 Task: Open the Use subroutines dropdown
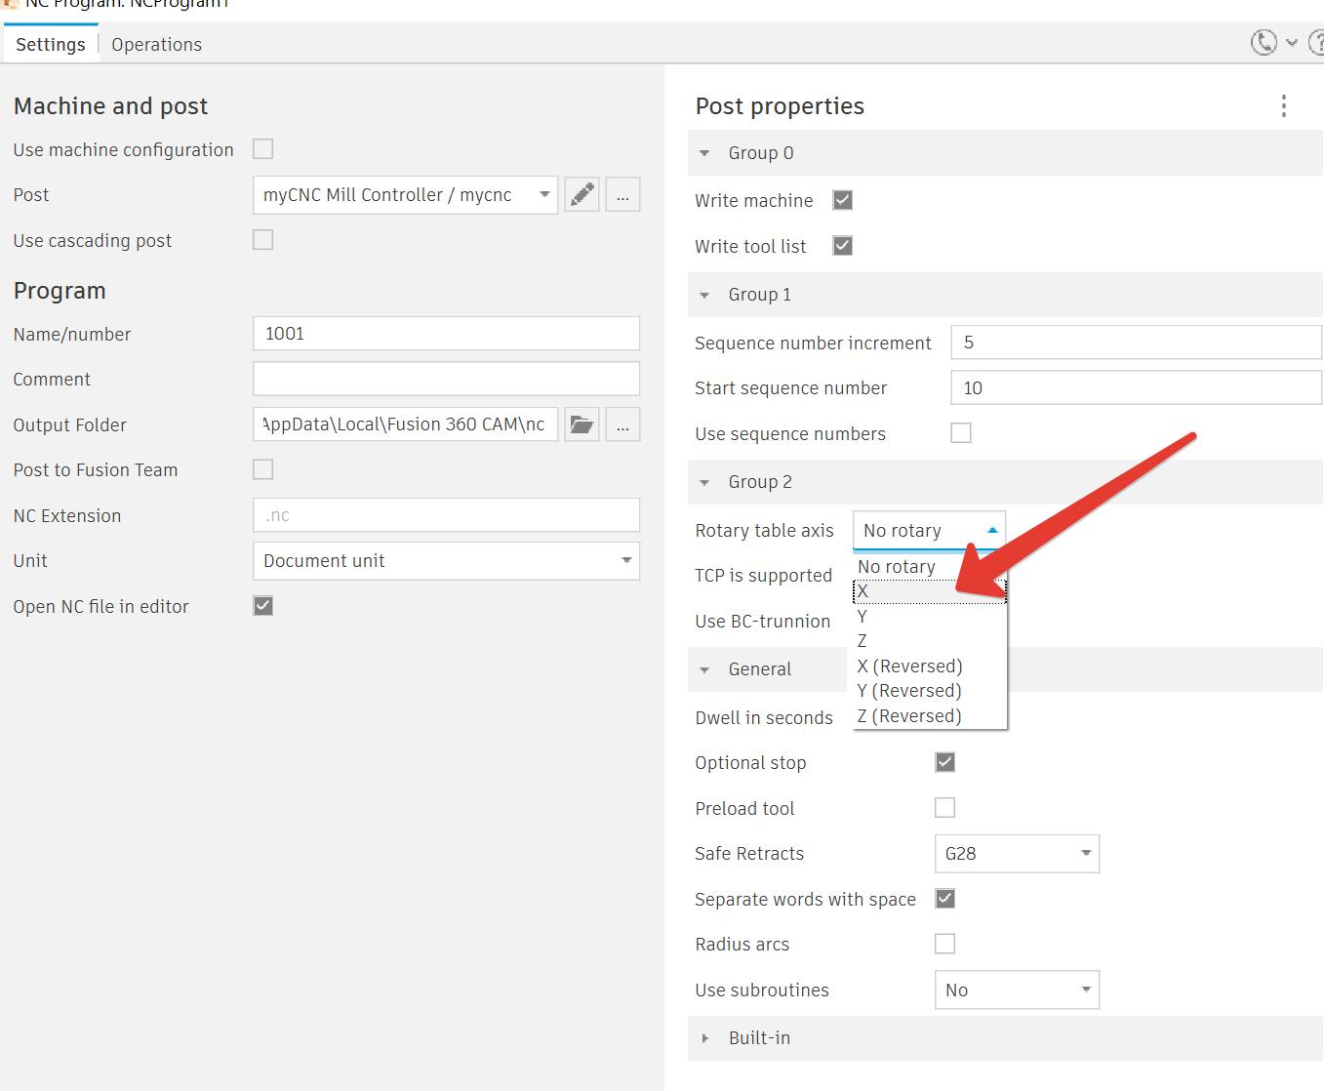pyautogui.click(x=1017, y=990)
